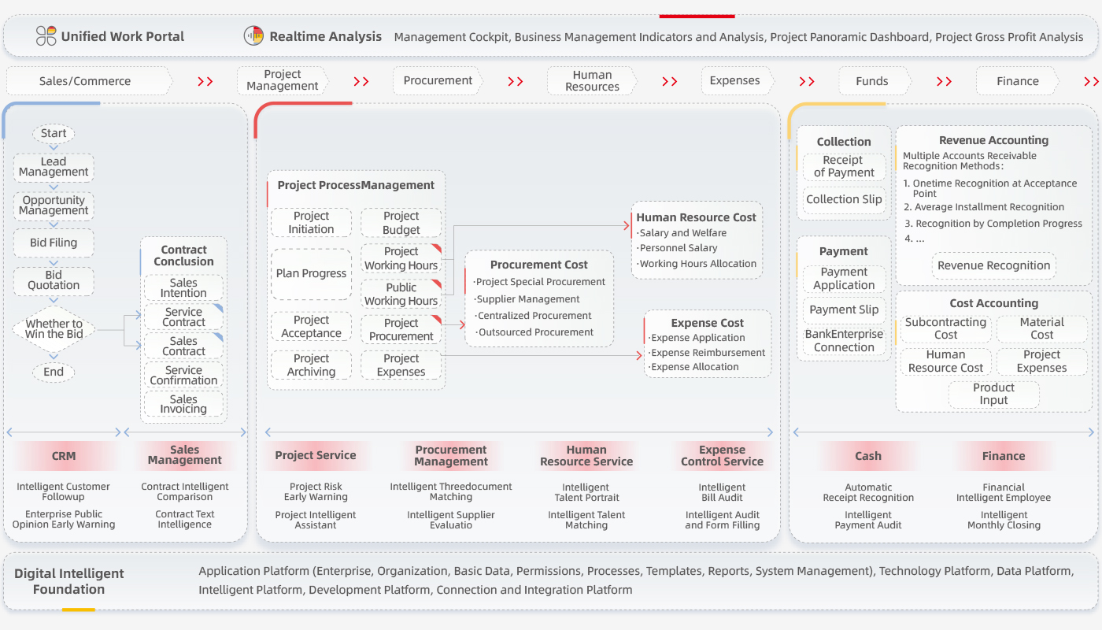Open the Finance stage tab
The image size is (1102, 630).
pos(1017,81)
